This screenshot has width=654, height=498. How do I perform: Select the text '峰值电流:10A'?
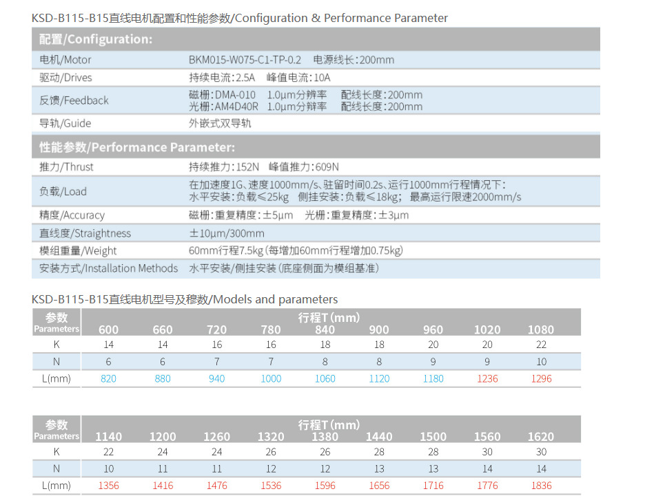pos(298,78)
